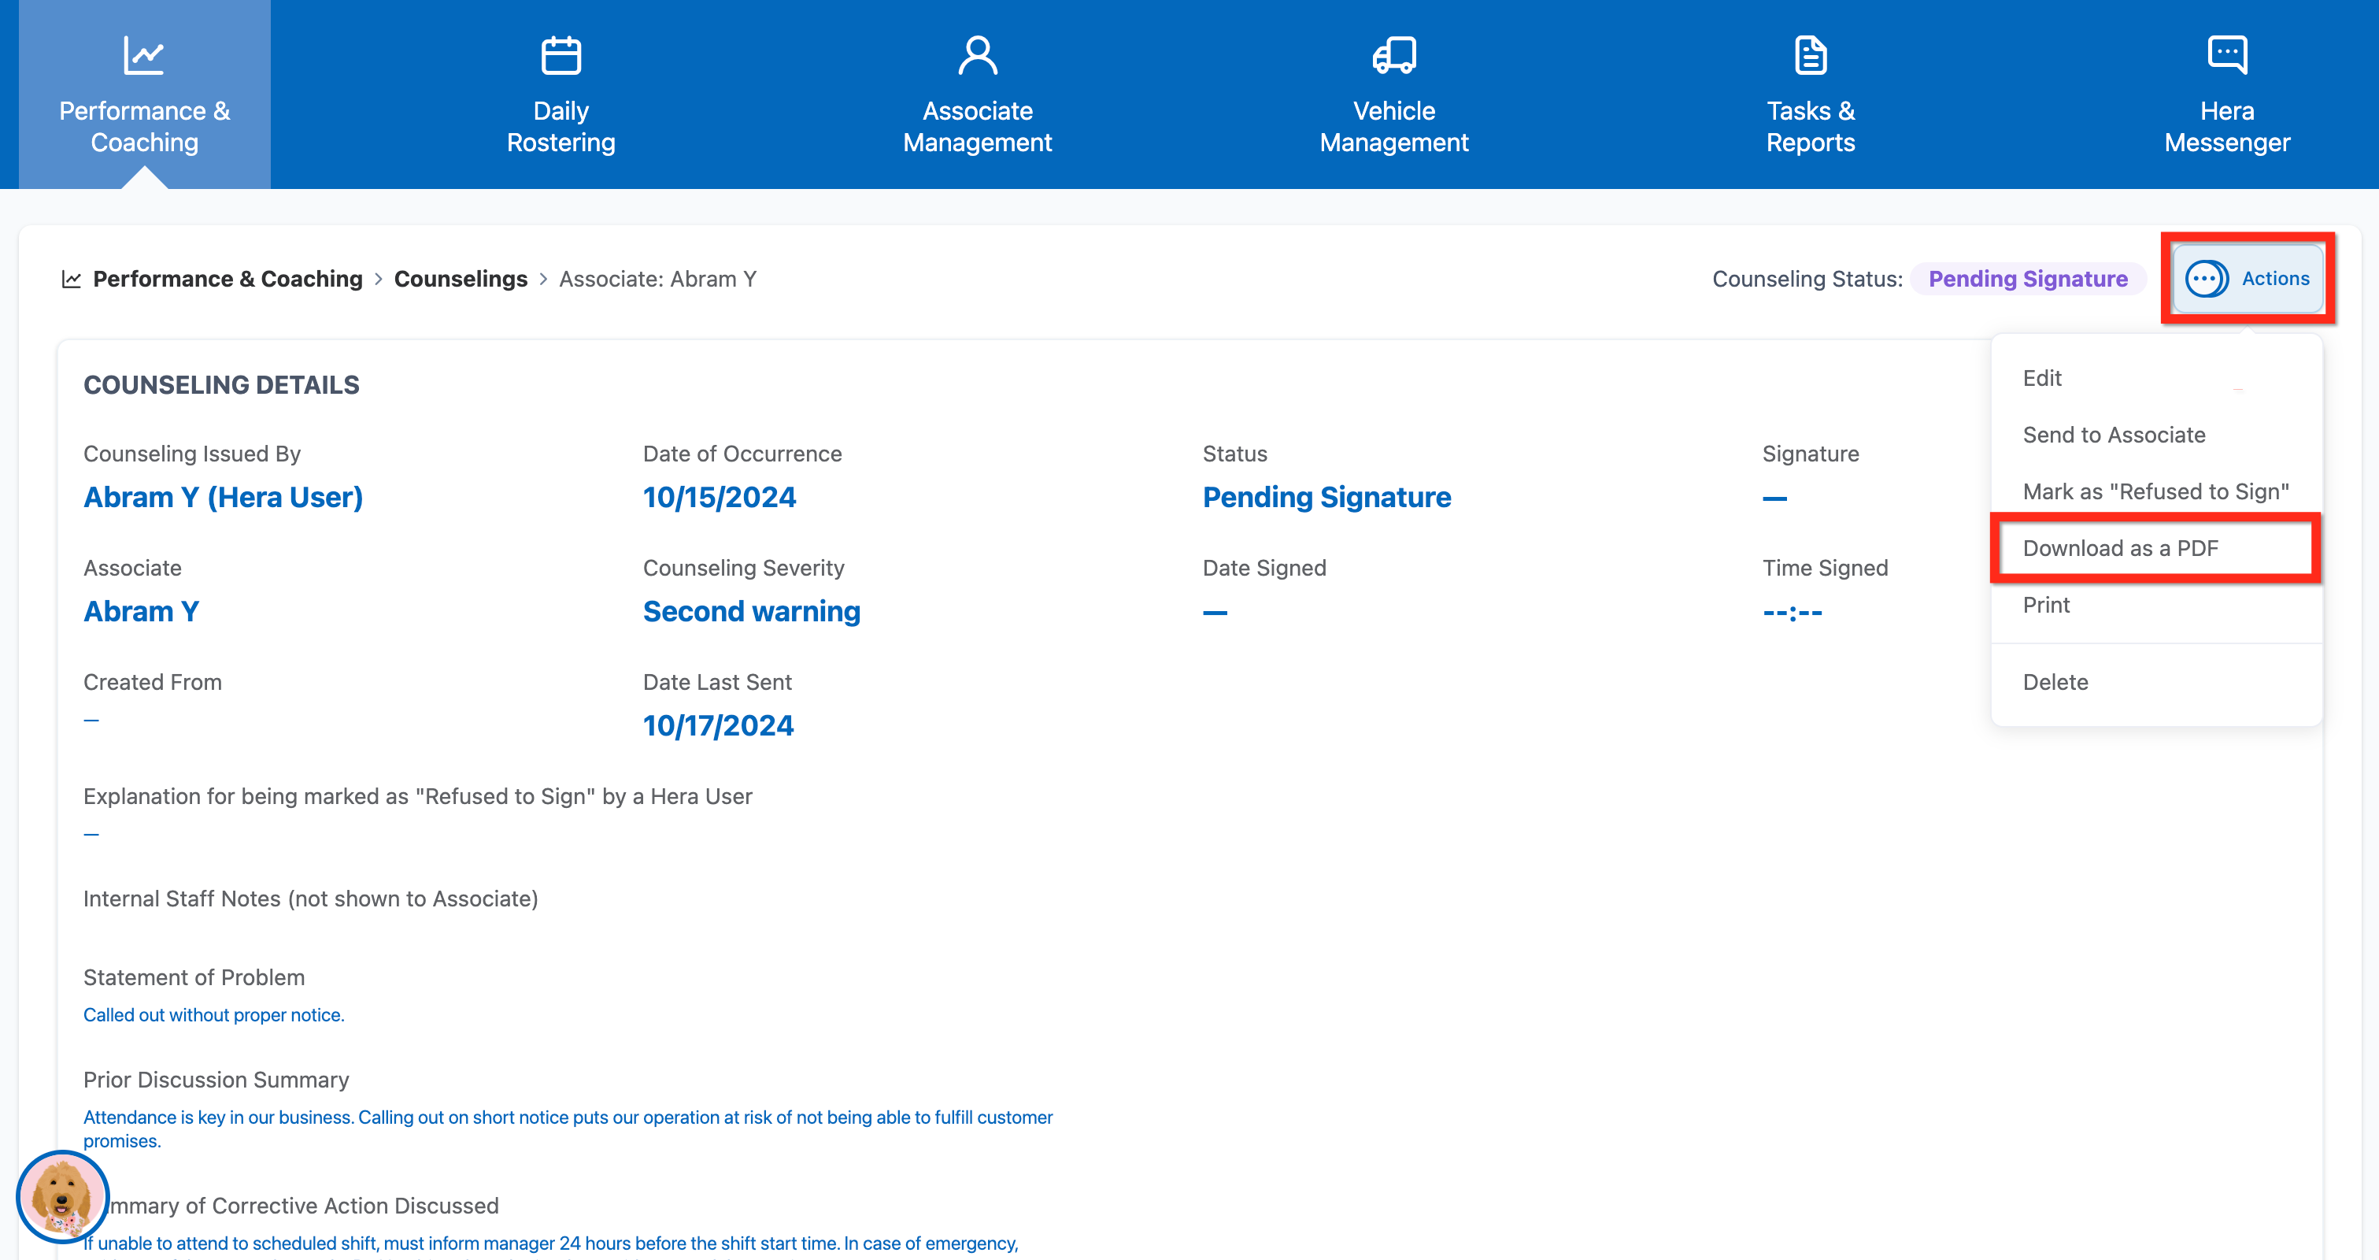
Task: Select Mark as "Refused to Sign"
Action: pyautogui.click(x=2155, y=491)
